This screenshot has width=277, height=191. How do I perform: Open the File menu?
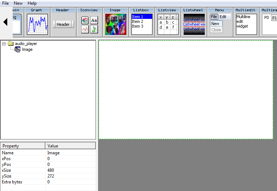click(x=5, y=3)
